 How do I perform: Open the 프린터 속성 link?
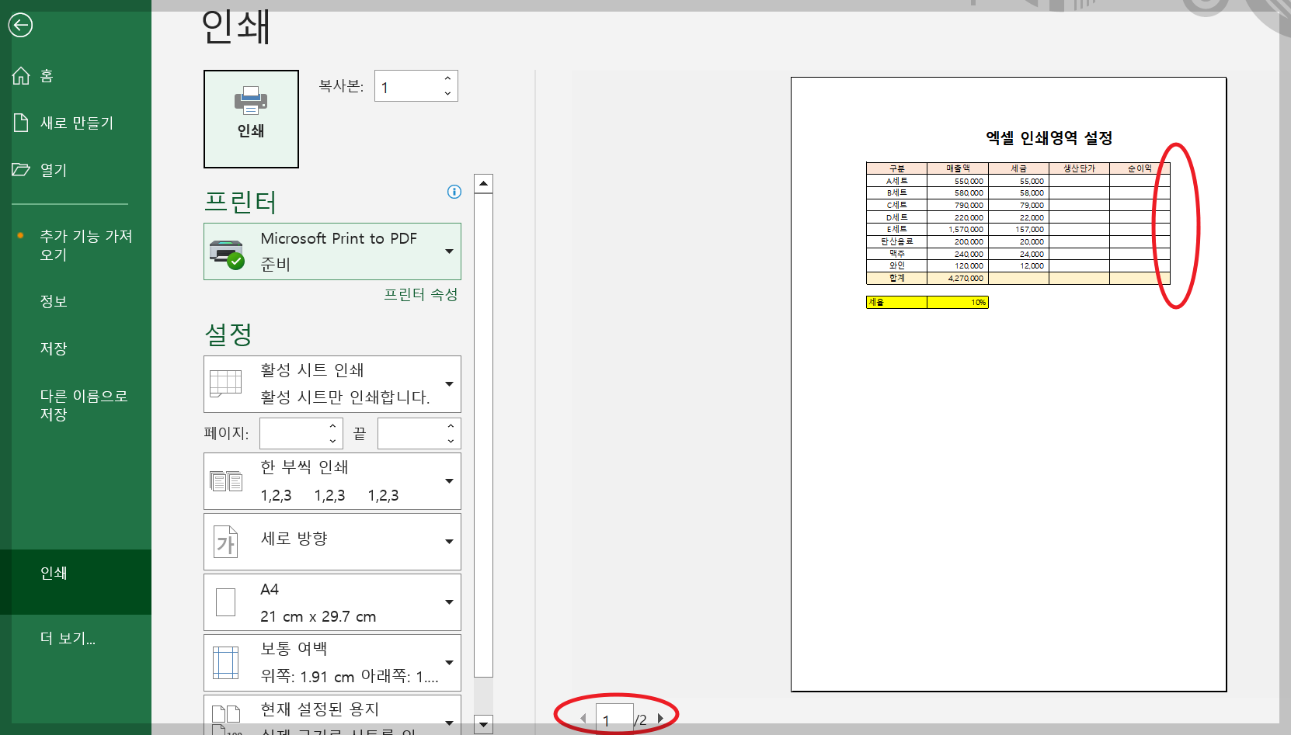tap(423, 294)
